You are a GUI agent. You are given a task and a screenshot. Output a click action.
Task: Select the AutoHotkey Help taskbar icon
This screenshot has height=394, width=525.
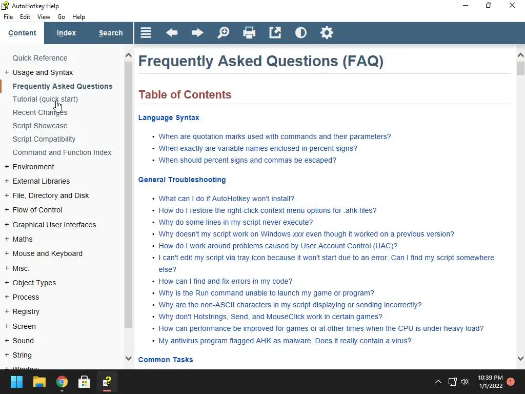click(107, 382)
